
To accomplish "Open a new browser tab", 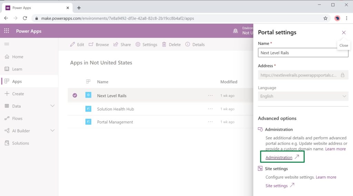I will pos(79,8).
